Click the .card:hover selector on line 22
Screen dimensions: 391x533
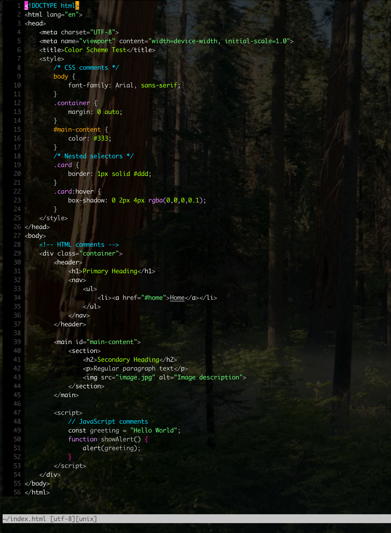point(74,191)
